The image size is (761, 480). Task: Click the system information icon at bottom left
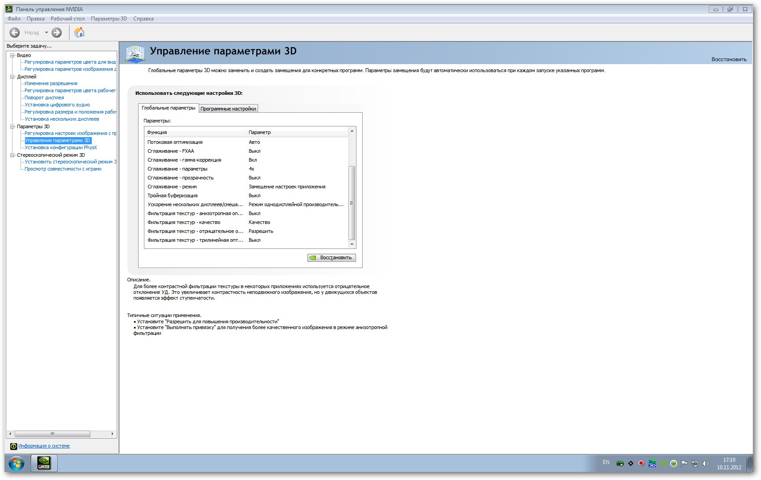pyautogui.click(x=13, y=446)
